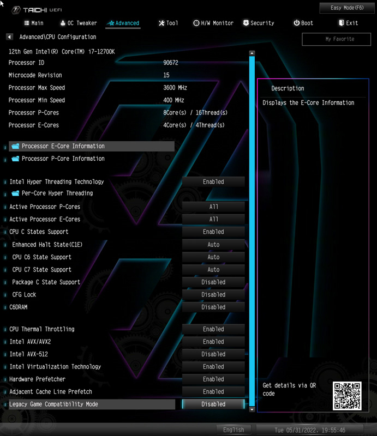Click the Main tab list icon
Viewport: 377px width, 436px height.
pos(27,23)
